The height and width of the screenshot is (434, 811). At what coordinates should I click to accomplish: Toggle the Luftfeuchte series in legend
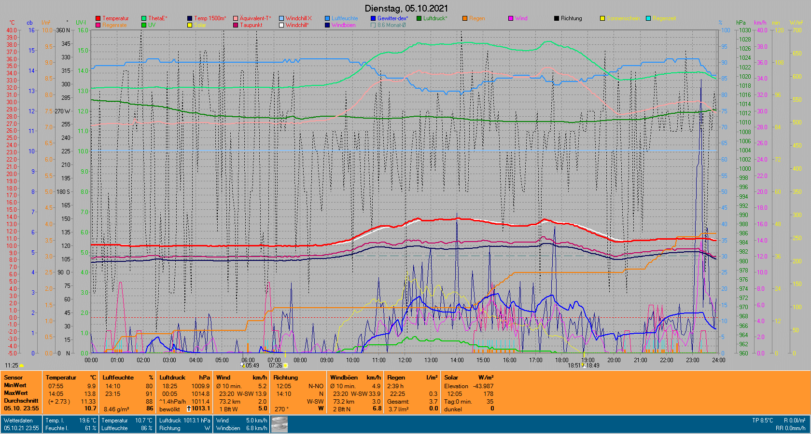pyautogui.click(x=327, y=18)
